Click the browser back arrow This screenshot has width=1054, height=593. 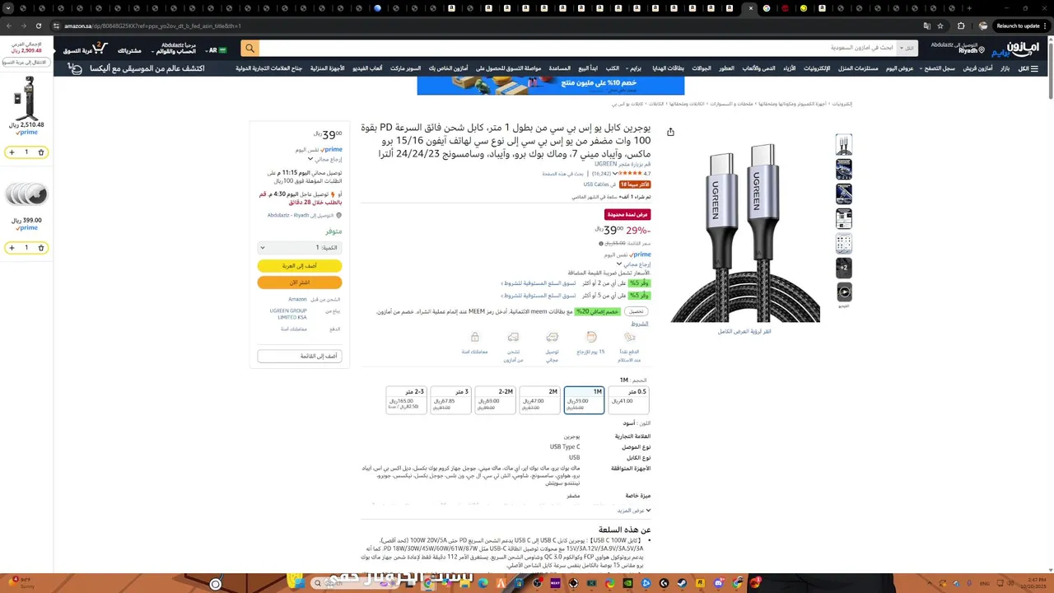pos(9,26)
